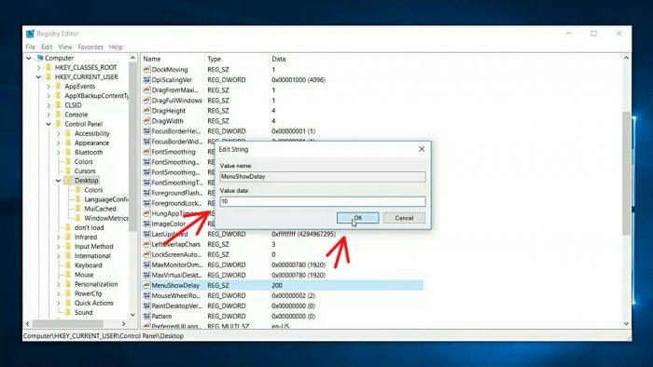Click the DragWidth string value icon

tap(146, 121)
